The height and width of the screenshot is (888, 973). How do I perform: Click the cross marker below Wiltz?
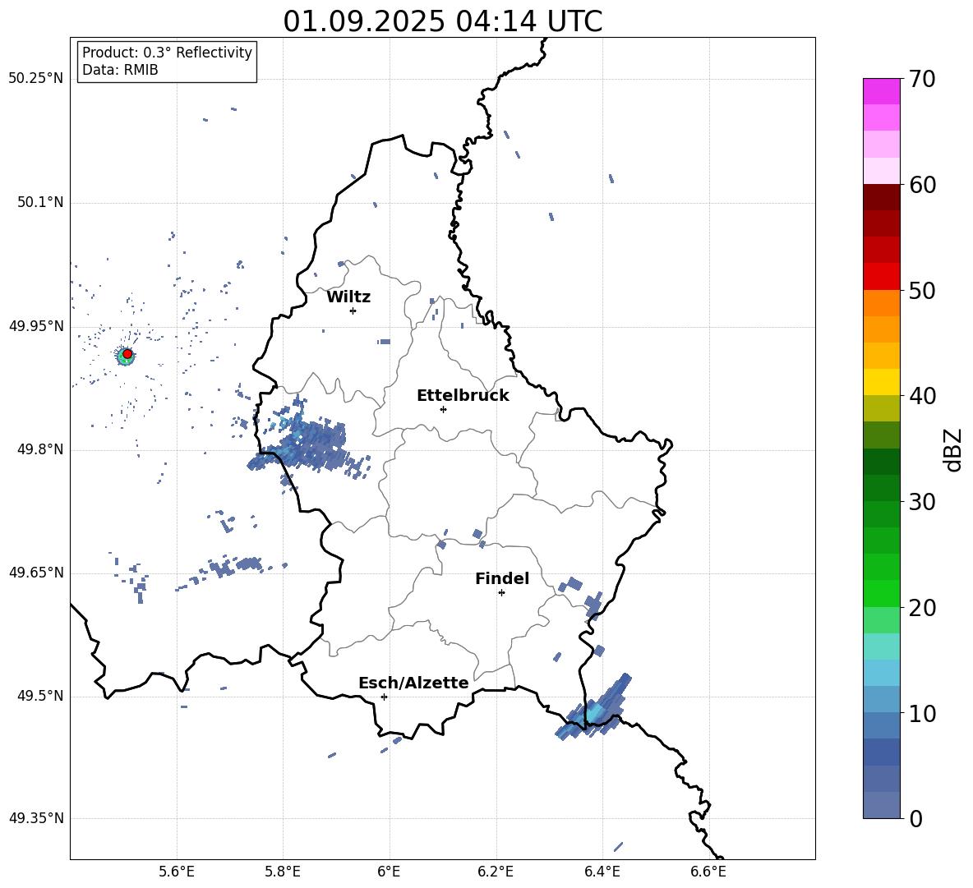353,311
